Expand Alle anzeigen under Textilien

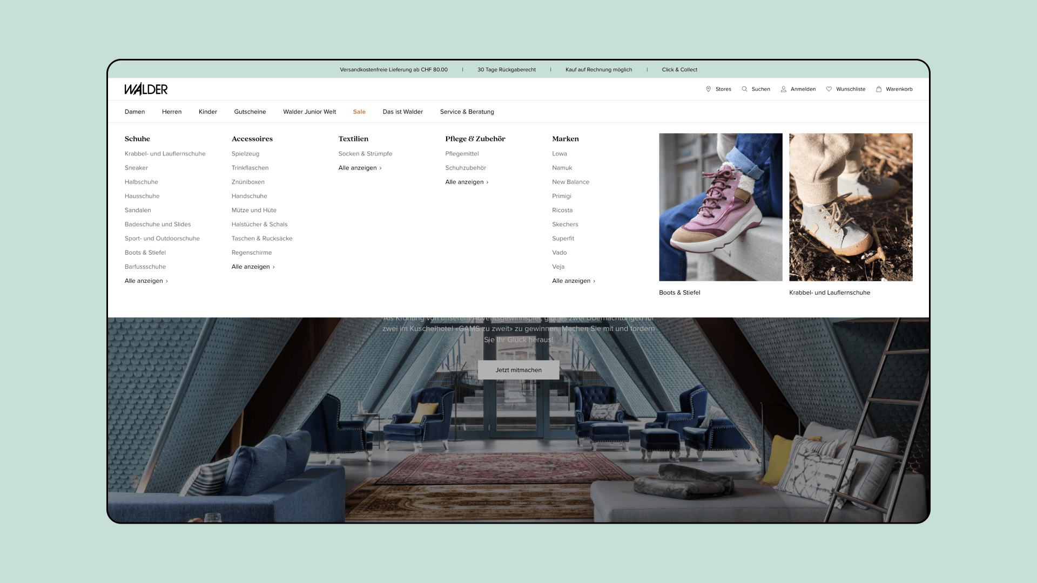[x=360, y=168]
